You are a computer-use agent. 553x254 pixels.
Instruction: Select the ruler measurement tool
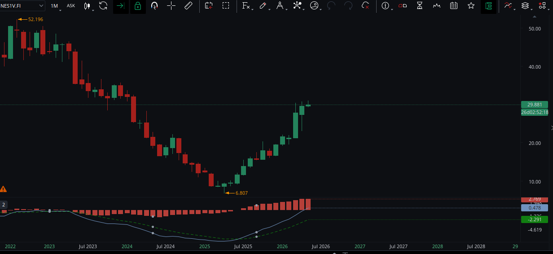(x=189, y=6)
